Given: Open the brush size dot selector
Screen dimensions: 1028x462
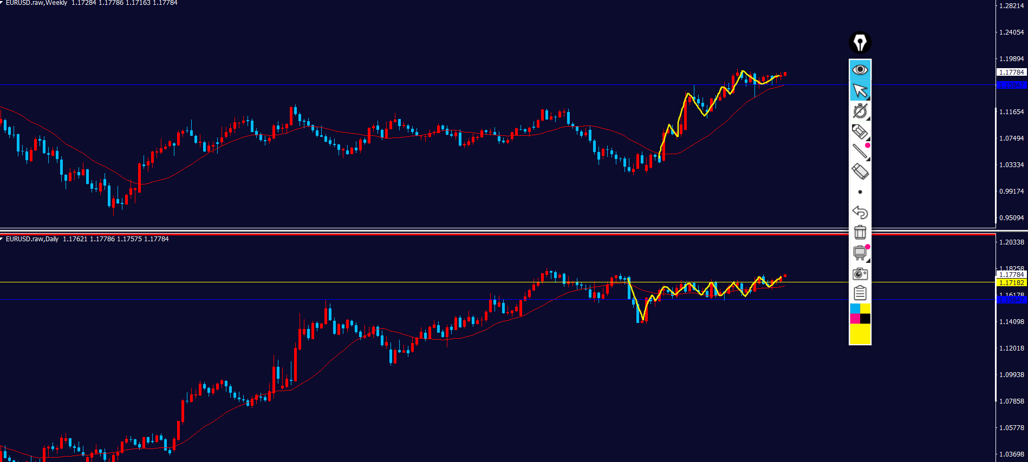Looking at the screenshot, I should coord(860,192).
